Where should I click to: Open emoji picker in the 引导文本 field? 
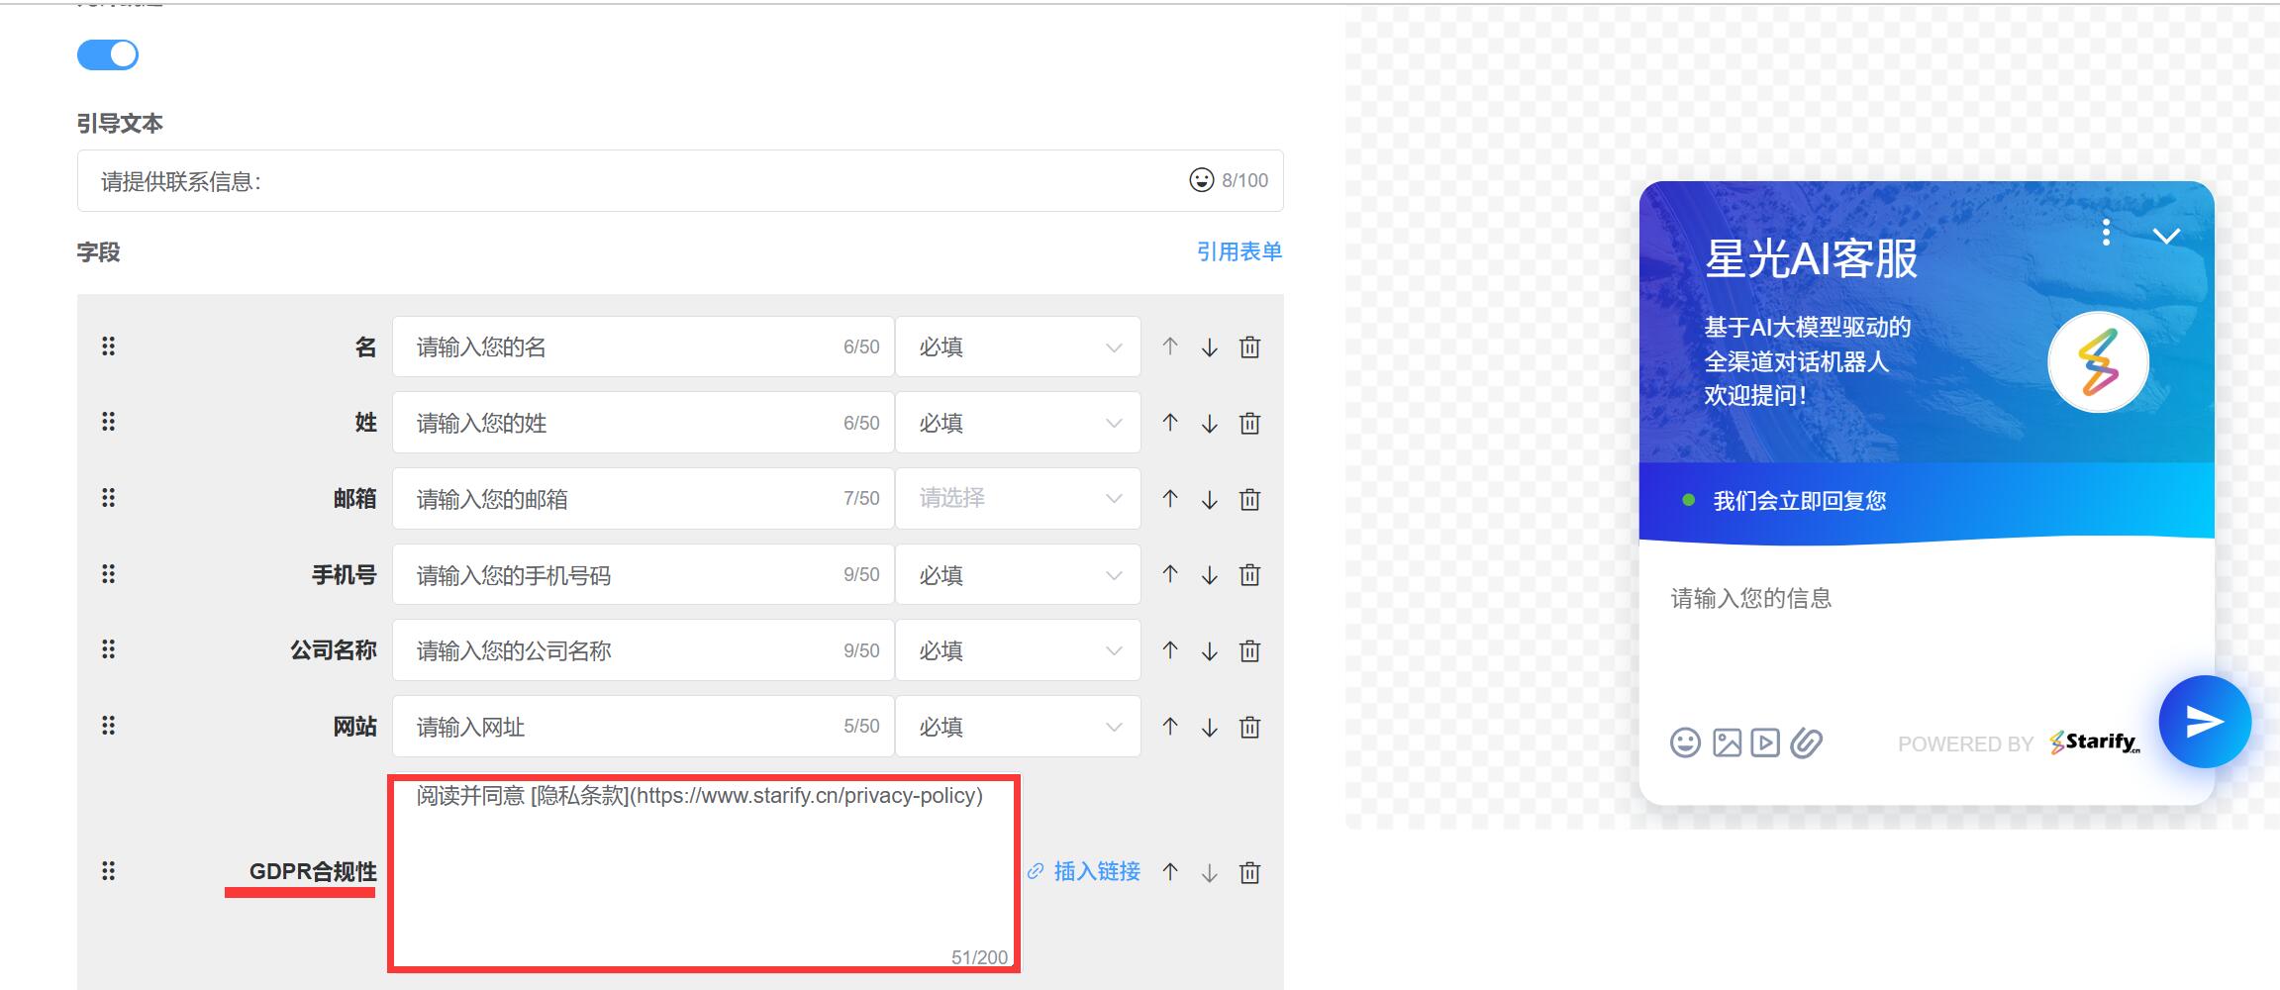tap(1201, 180)
